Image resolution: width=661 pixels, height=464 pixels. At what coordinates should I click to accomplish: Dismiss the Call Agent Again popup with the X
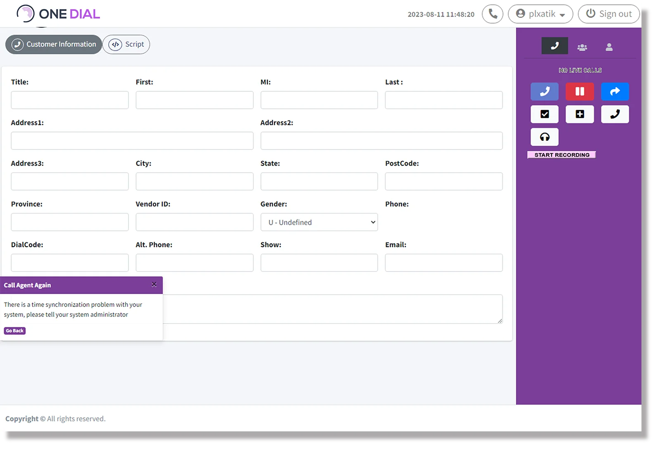click(154, 284)
